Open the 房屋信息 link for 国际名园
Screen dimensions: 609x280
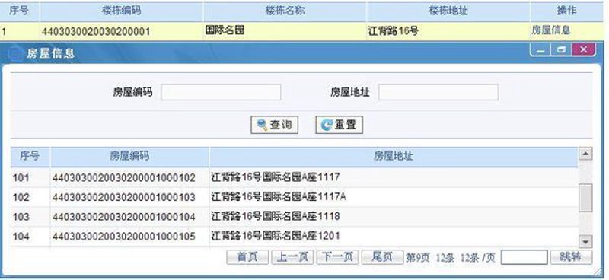[550, 30]
